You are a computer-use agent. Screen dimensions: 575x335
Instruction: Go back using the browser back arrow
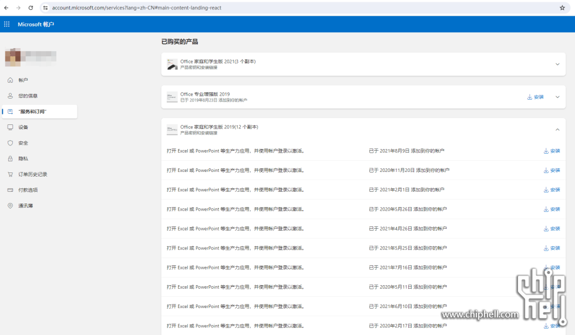[6, 8]
